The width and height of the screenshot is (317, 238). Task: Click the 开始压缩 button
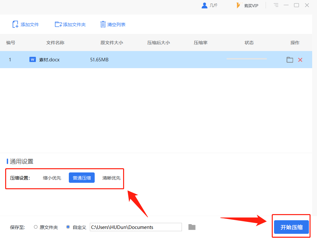(291, 227)
